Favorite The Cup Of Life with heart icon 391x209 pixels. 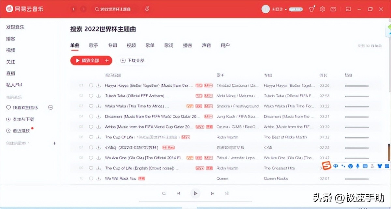coord(91,137)
